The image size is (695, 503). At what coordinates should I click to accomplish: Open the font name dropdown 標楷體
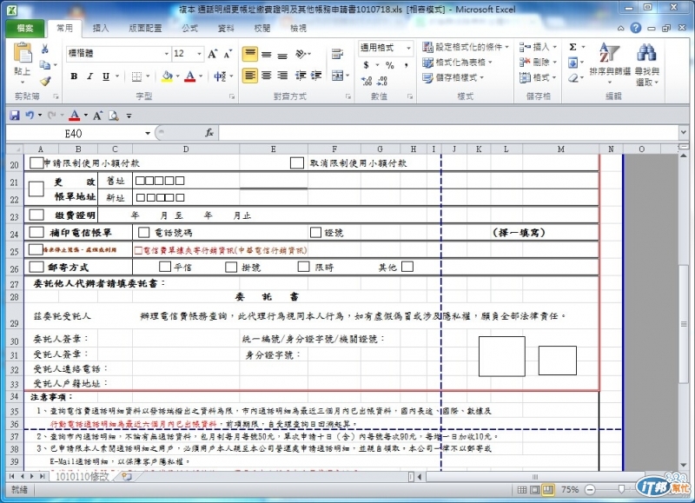click(x=166, y=54)
